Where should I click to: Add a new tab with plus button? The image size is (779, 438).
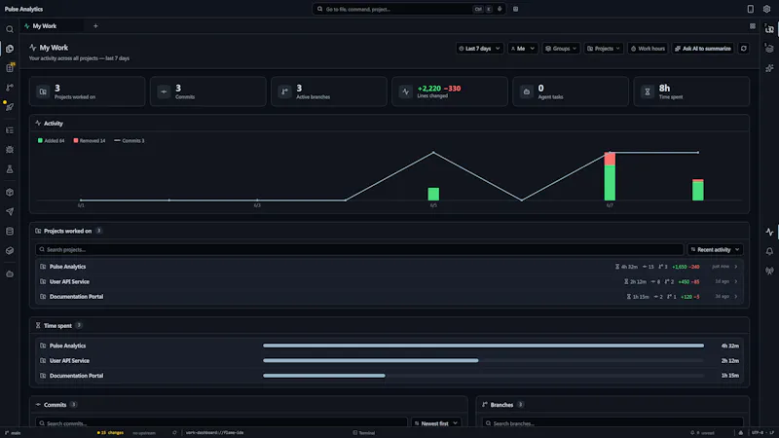(95, 26)
